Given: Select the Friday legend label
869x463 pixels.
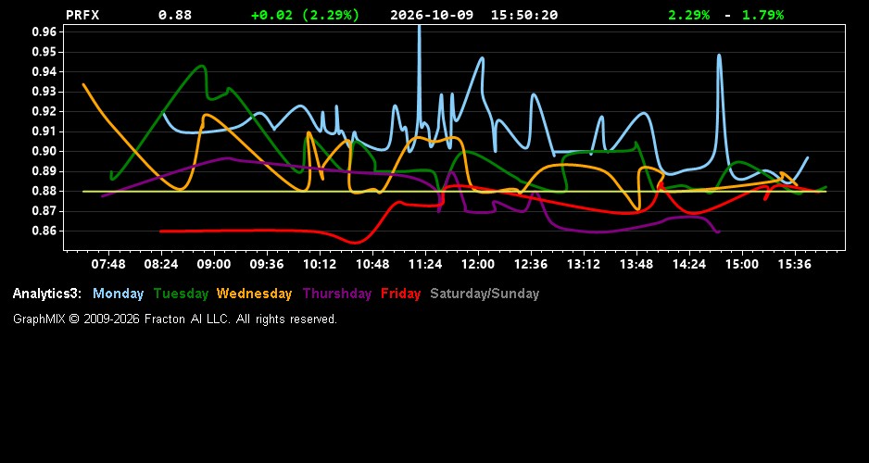Looking at the screenshot, I should pos(401,294).
